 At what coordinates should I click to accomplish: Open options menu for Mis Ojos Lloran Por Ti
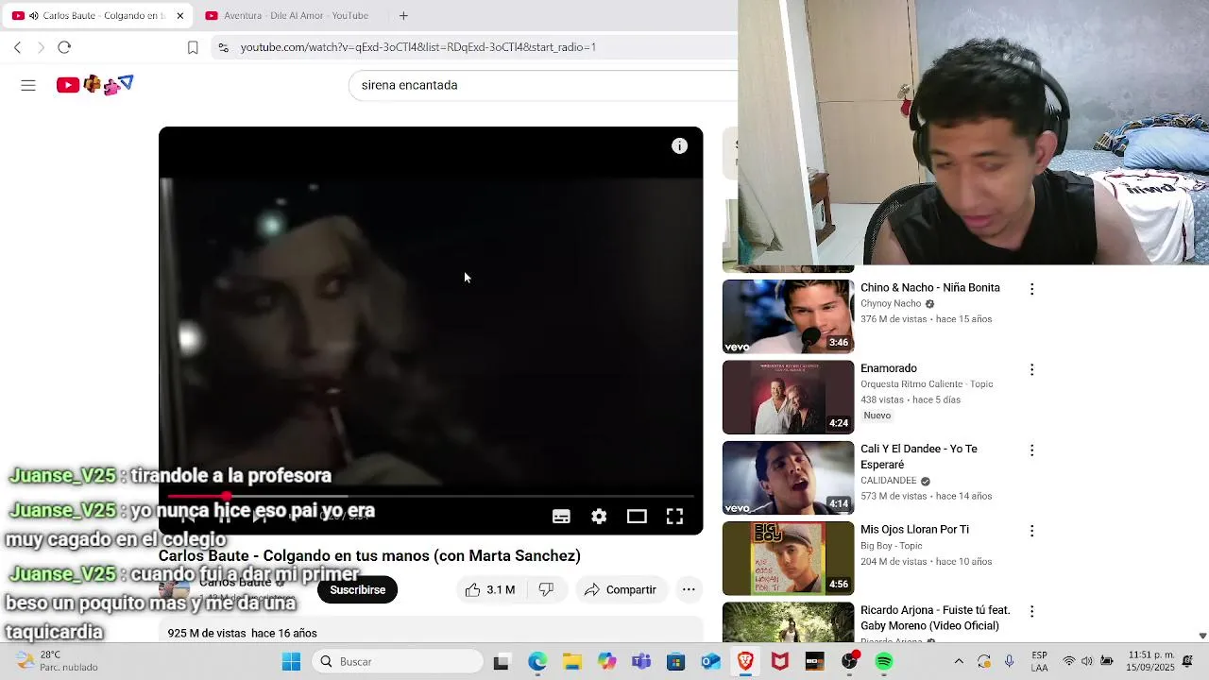(1031, 531)
